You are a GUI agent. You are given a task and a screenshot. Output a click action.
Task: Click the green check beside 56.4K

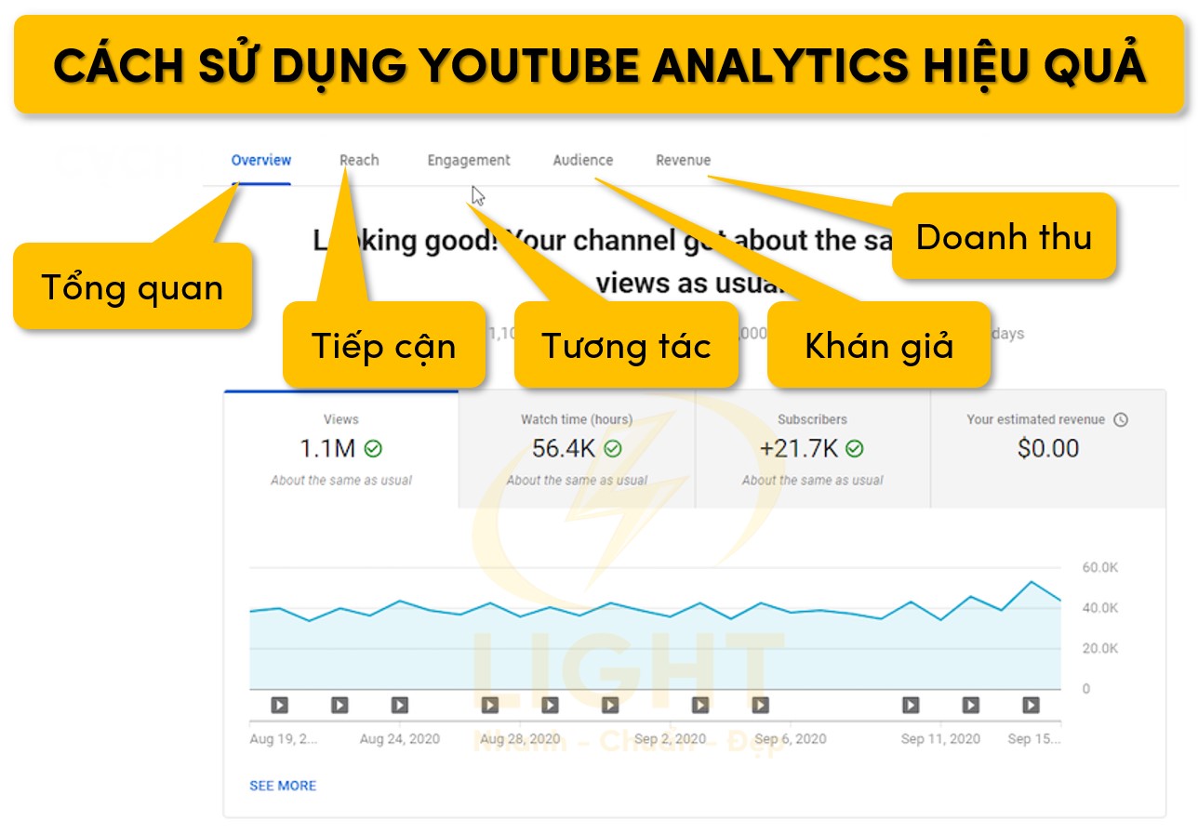613,449
